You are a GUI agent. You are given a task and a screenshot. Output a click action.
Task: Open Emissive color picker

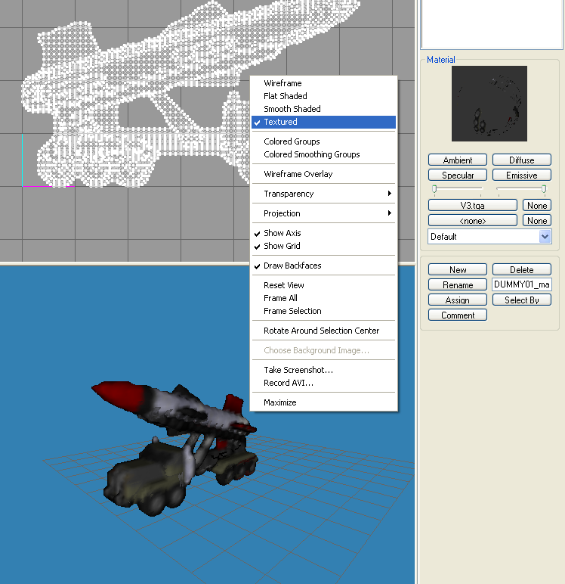[521, 175]
